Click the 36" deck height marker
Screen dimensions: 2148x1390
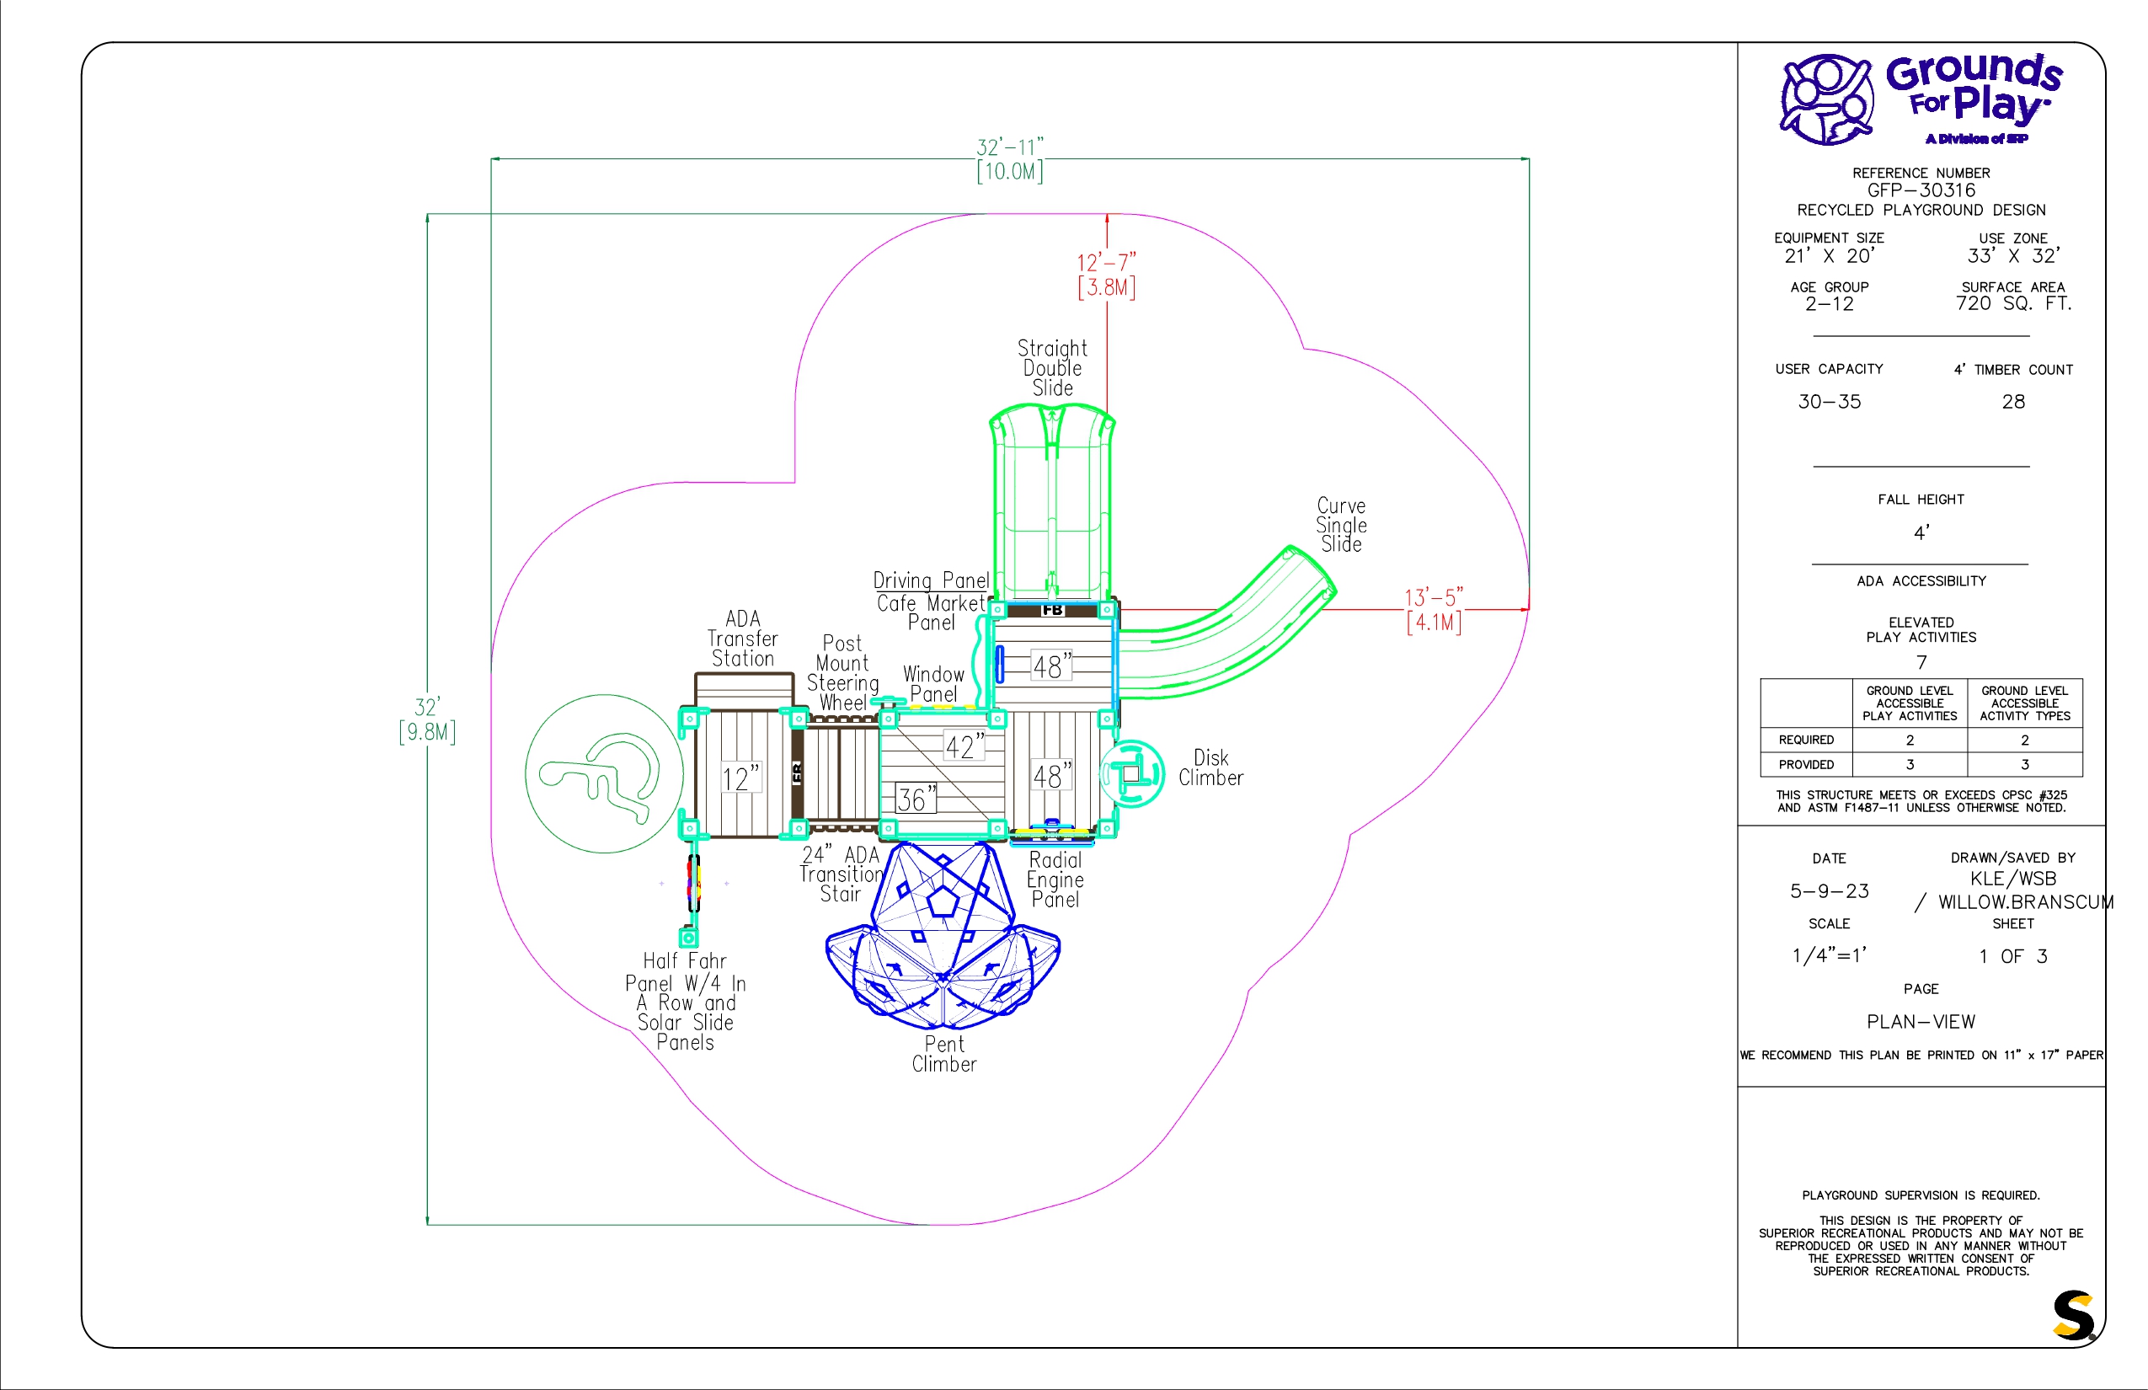(x=916, y=799)
